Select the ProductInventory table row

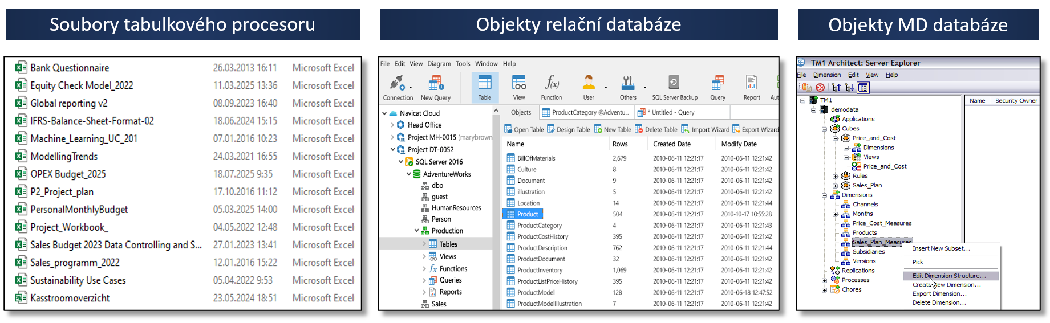(x=540, y=270)
